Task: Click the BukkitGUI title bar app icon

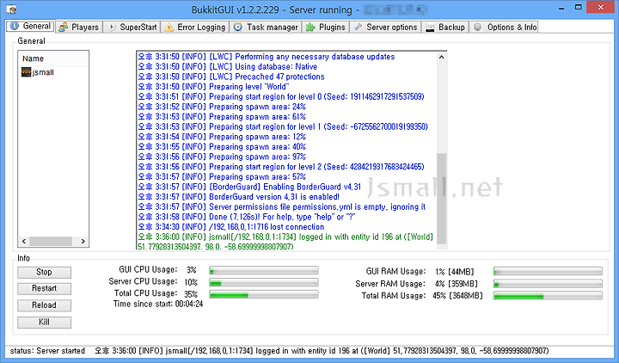Action: [12, 9]
